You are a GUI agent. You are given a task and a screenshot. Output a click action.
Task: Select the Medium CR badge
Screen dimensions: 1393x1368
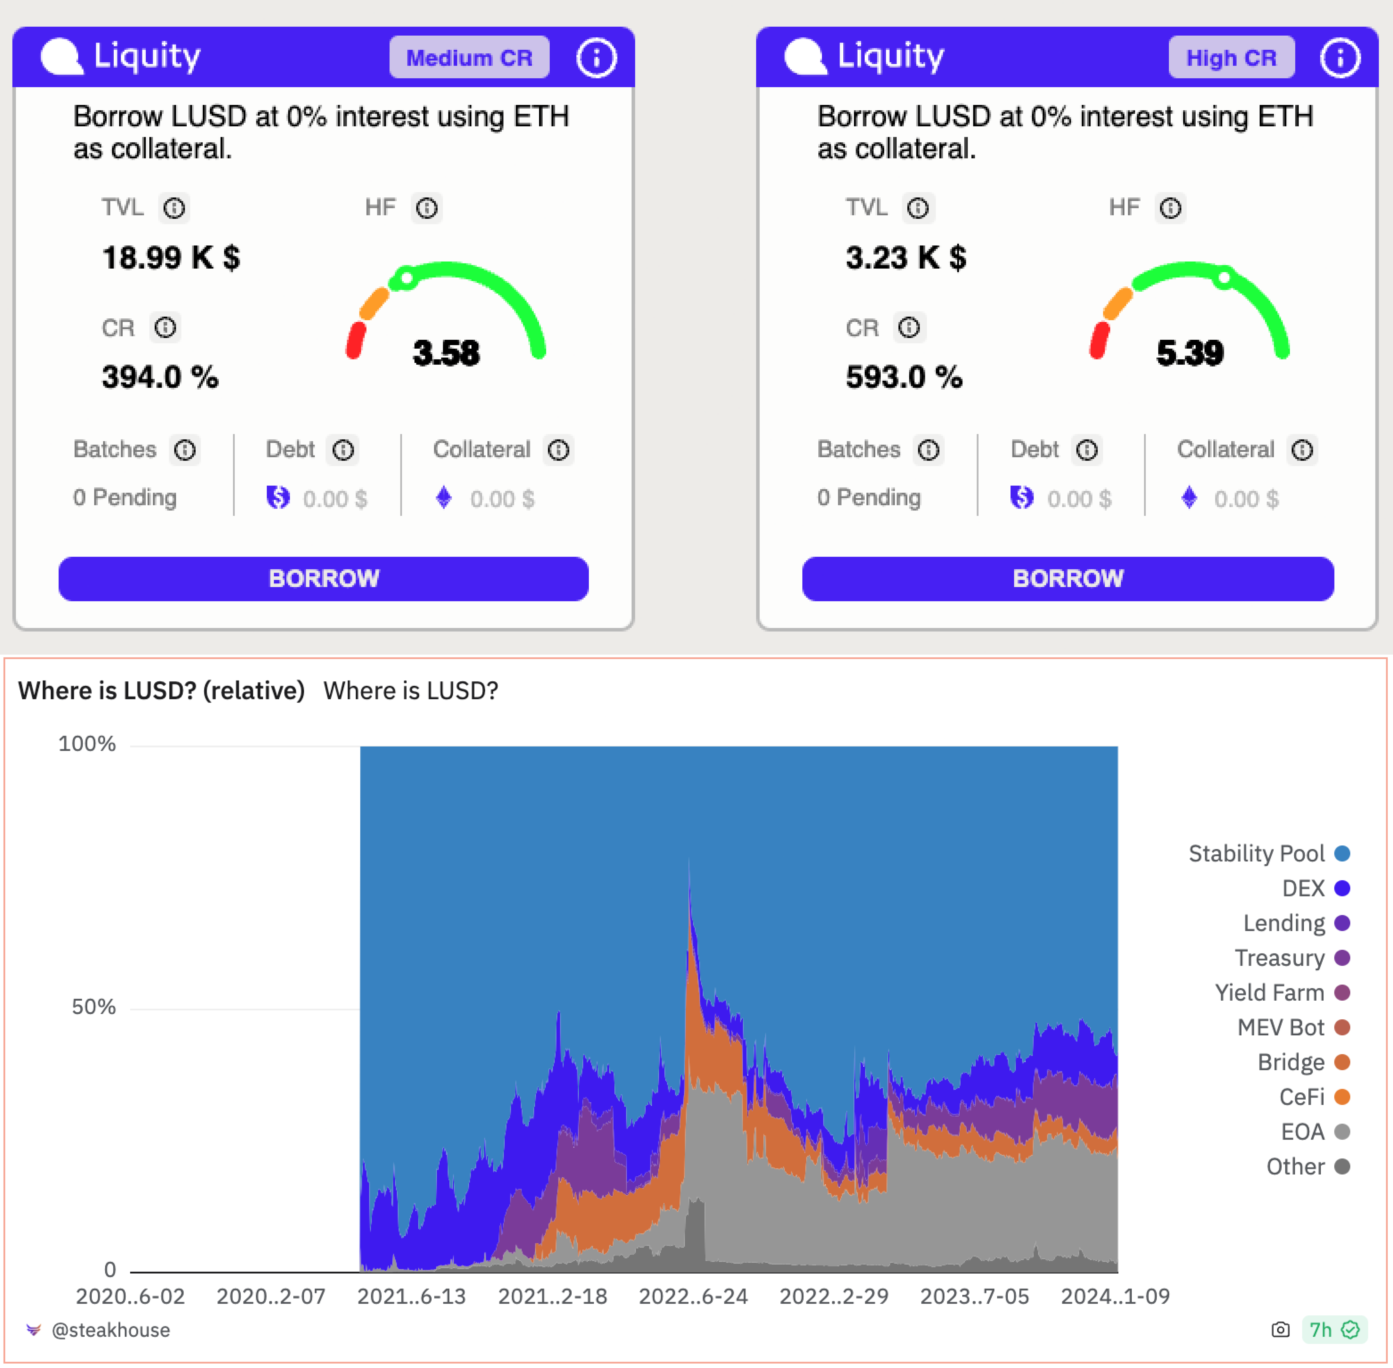coord(469,58)
